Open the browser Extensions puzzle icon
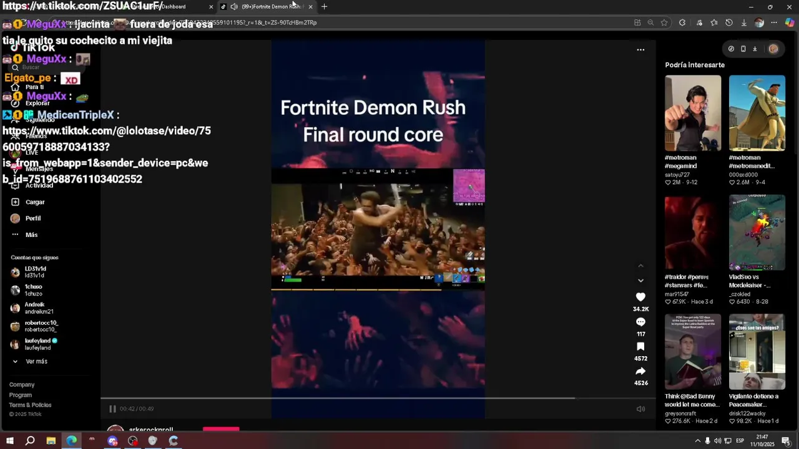799x449 pixels. pos(682,22)
